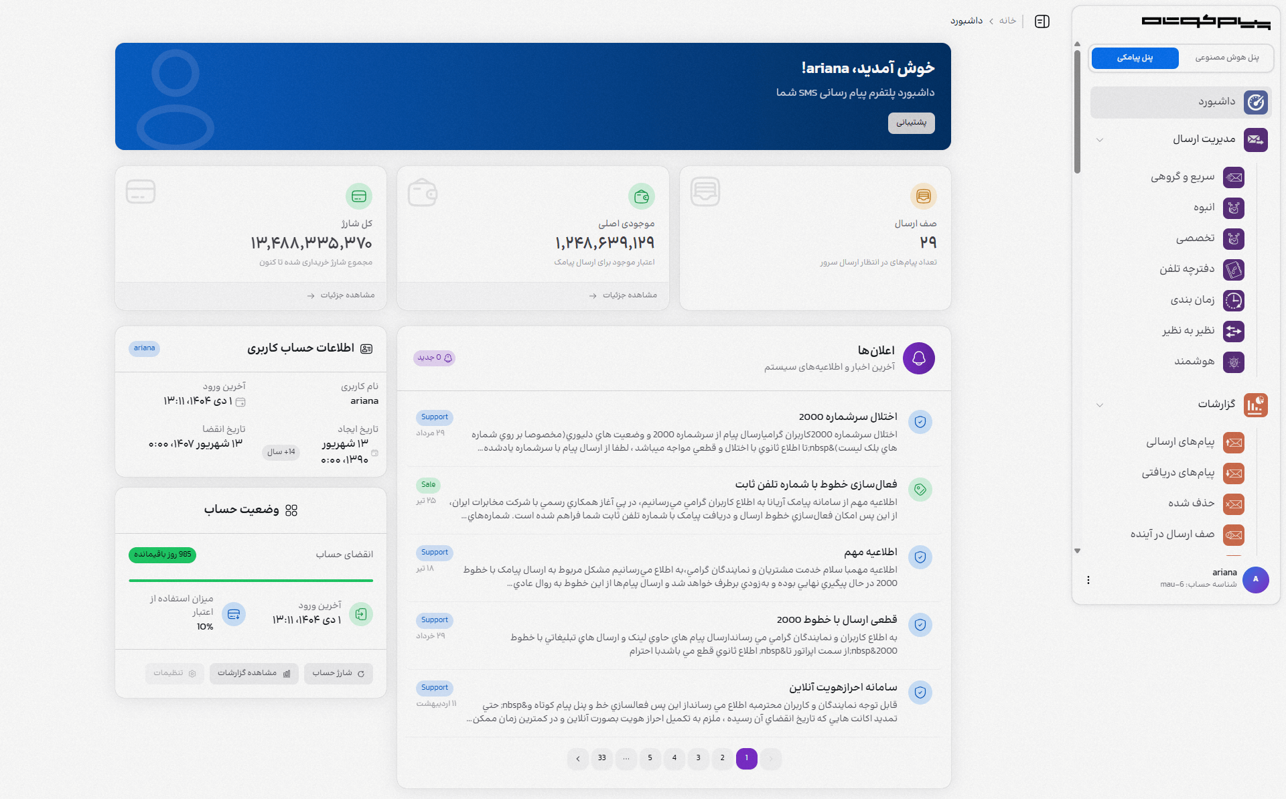The image size is (1286, 799).
Task: Open the sidebar collapse toggle near breadcrumb
Action: [x=1042, y=21]
